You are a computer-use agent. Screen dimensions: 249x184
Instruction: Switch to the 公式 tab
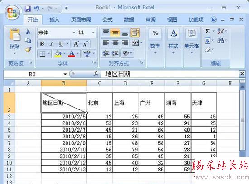[x=107, y=20]
